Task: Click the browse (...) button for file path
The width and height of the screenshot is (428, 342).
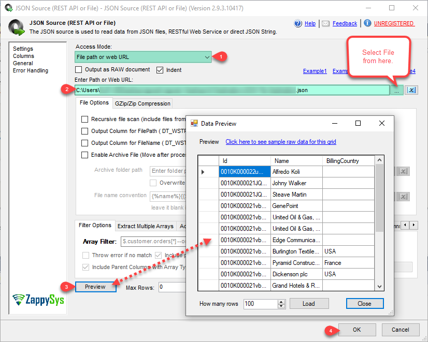Action: 396,91
